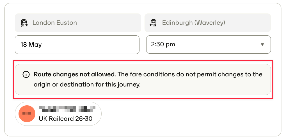This screenshot has width=286, height=139.
Task: Click the "2:30 pm" time text
Action: (x=163, y=45)
